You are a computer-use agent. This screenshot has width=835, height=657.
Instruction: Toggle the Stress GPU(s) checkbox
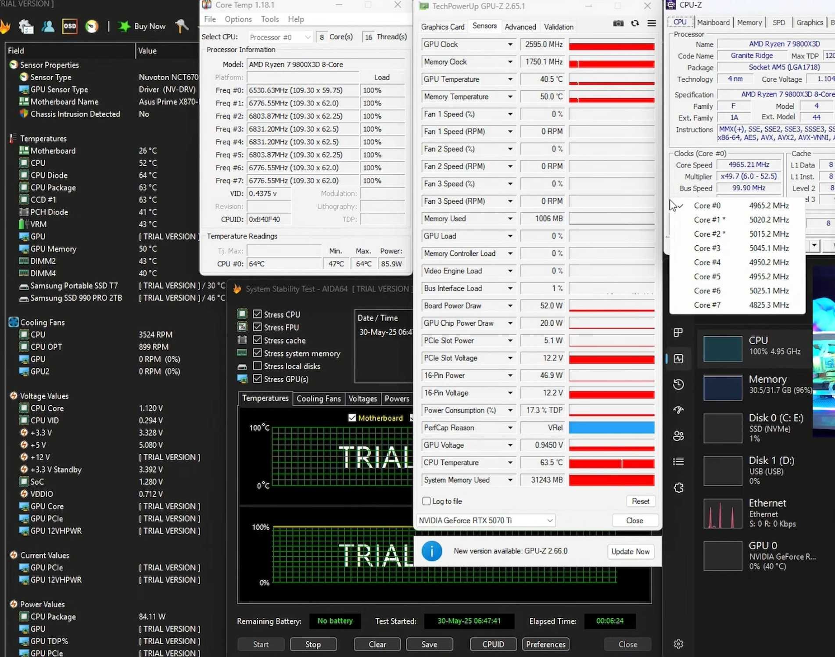tap(258, 379)
